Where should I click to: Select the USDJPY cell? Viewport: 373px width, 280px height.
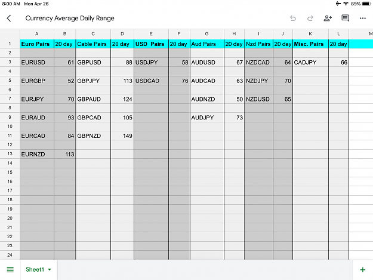(x=152, y=62)
